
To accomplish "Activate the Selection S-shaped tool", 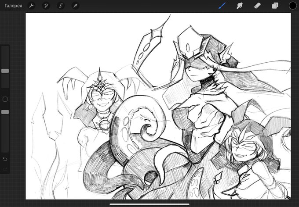I will coord(61,6).
